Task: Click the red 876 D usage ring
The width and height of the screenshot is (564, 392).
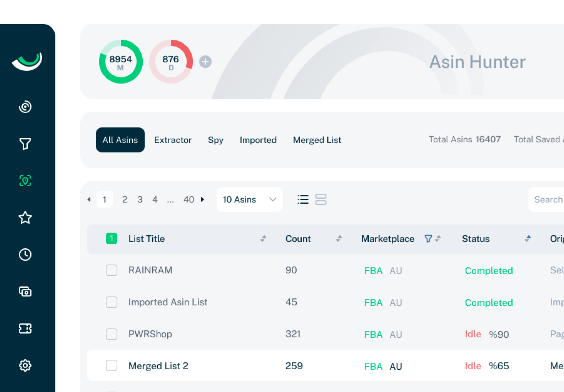Action: [171, 62]
